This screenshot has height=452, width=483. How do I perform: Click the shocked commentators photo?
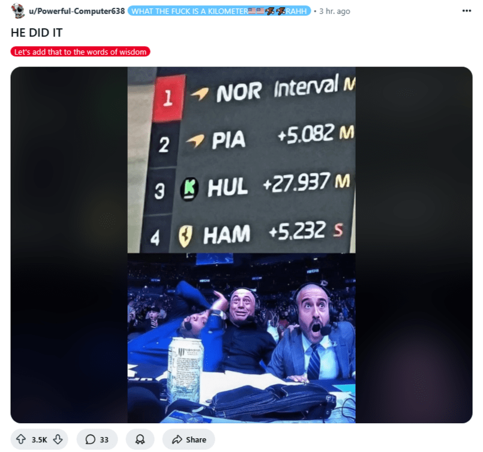click(241, 338)
